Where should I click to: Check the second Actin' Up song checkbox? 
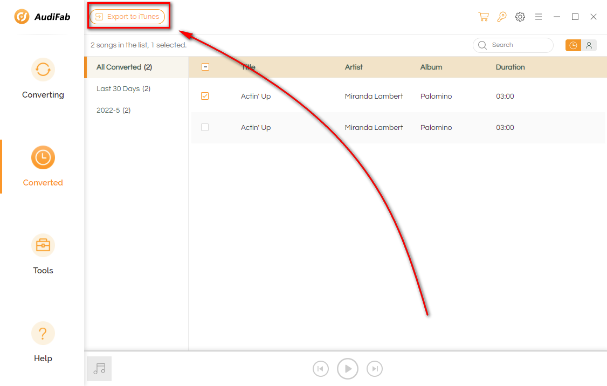[x=205, y=127]
